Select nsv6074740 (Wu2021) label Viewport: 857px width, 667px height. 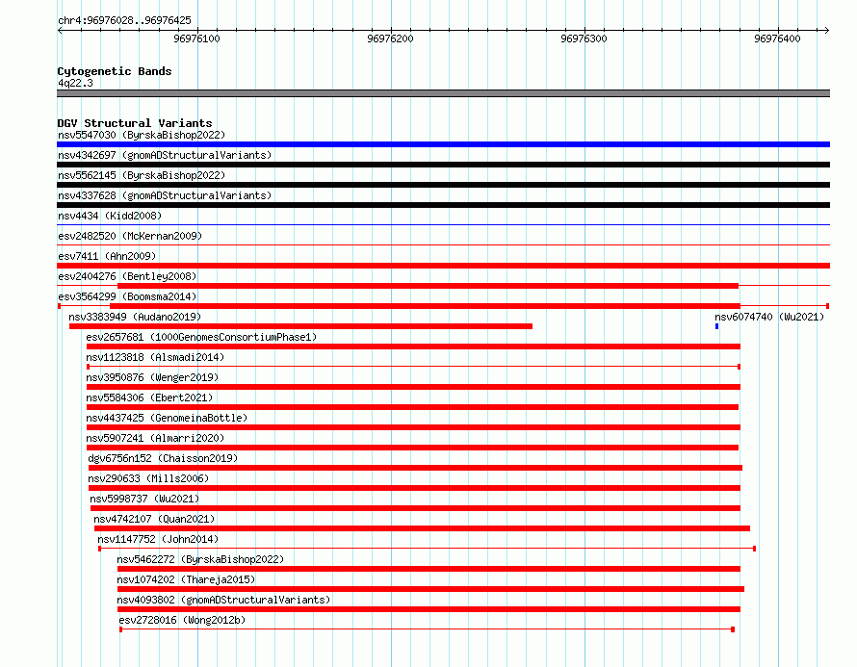tap(769, 317)
